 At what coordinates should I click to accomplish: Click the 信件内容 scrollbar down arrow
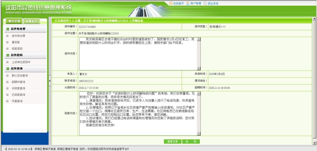coord(199,68)
